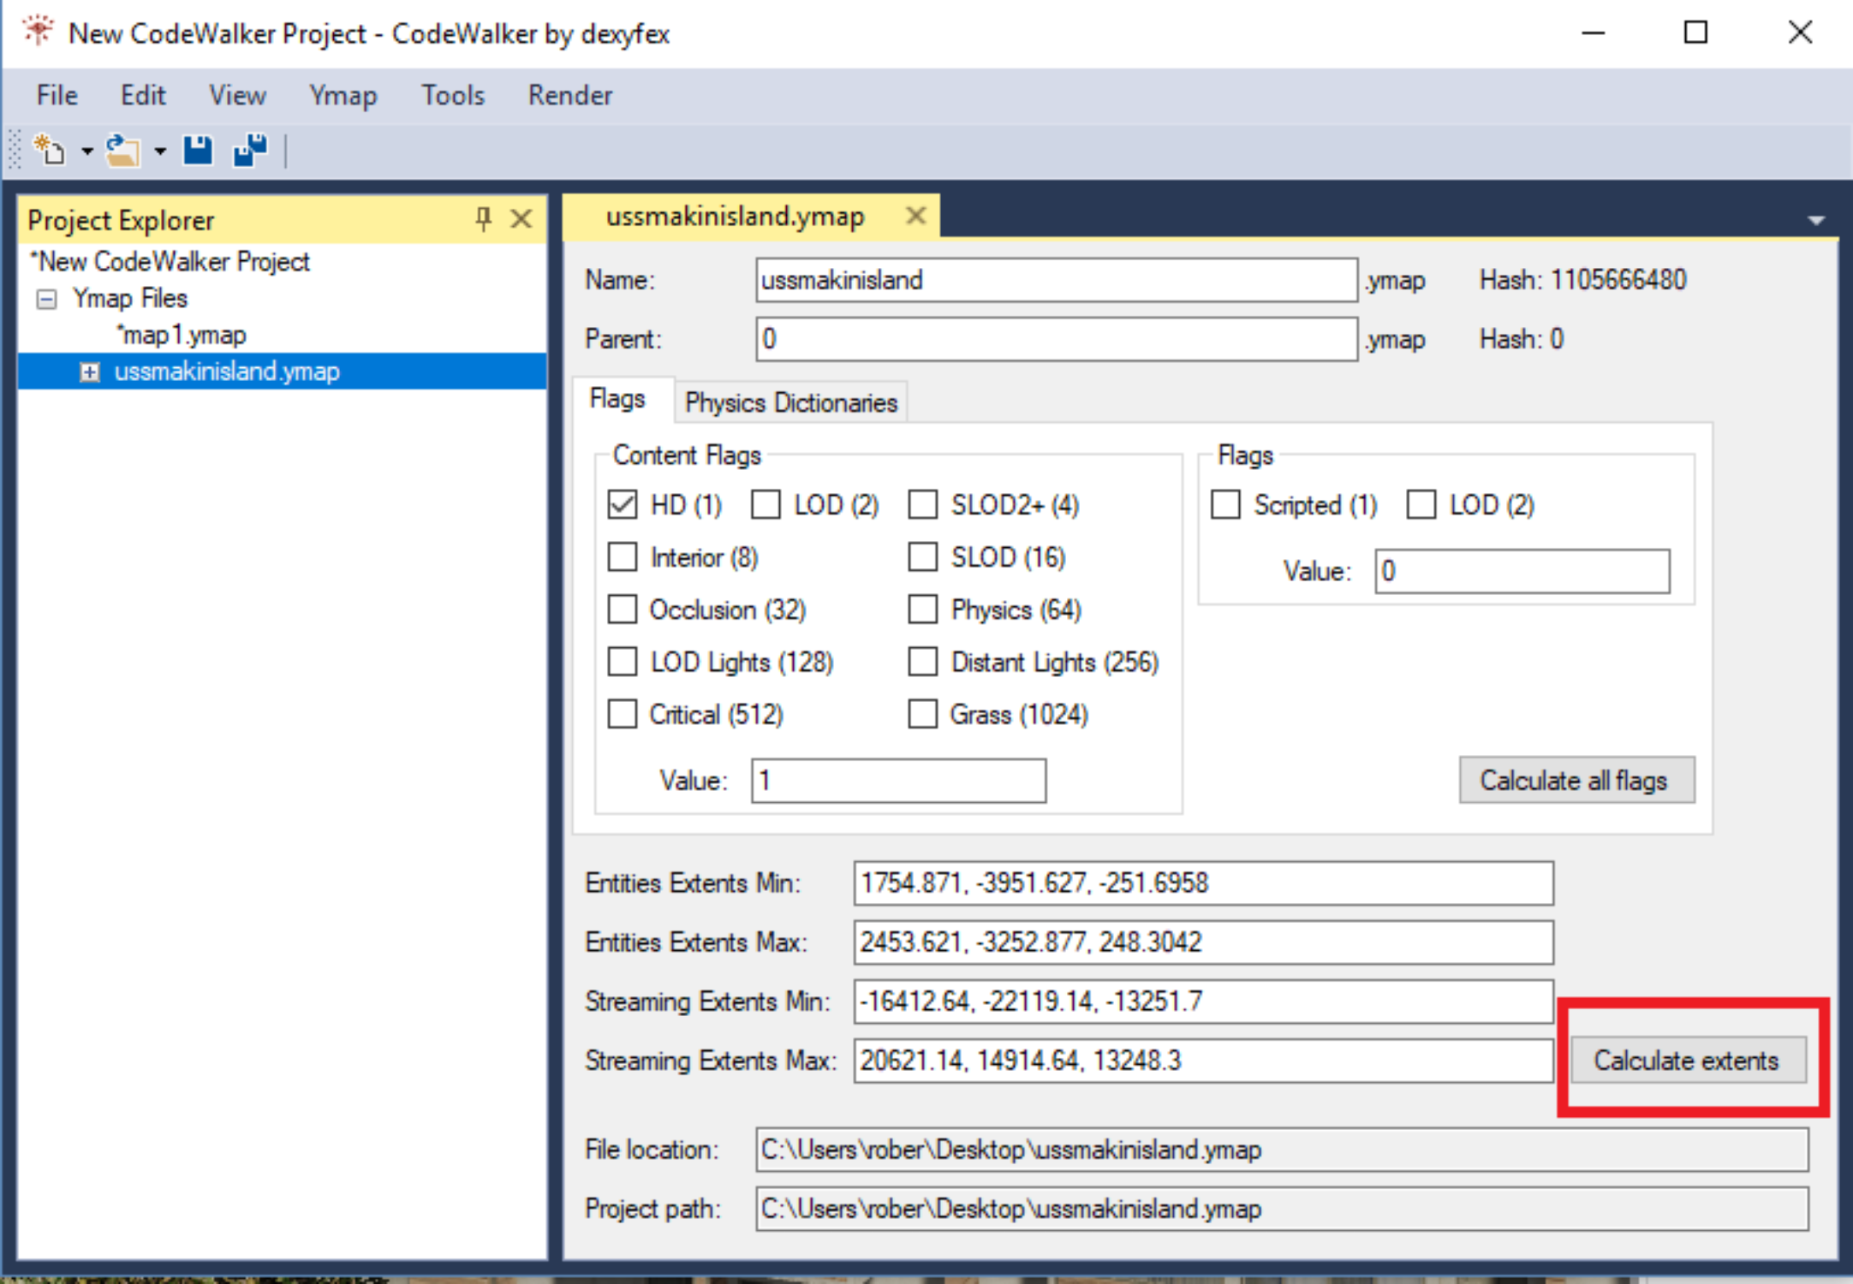Click the Save toolbar icon
The width and height of the screenshot is (1853, 1284).
pyautogui.click(x=198, y=151)
